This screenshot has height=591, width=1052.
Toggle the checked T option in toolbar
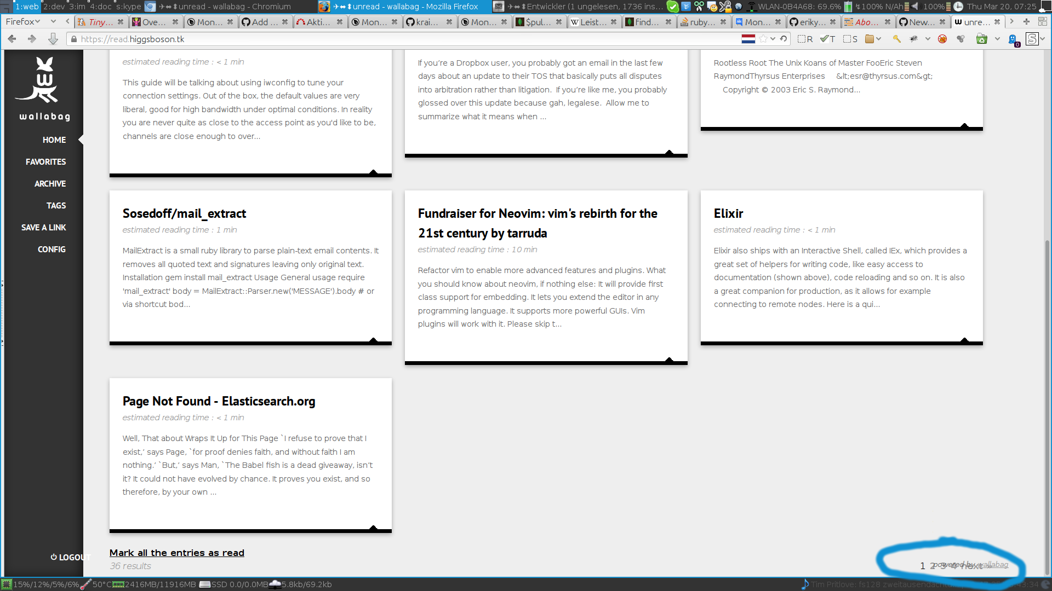[x=827, y=39]
